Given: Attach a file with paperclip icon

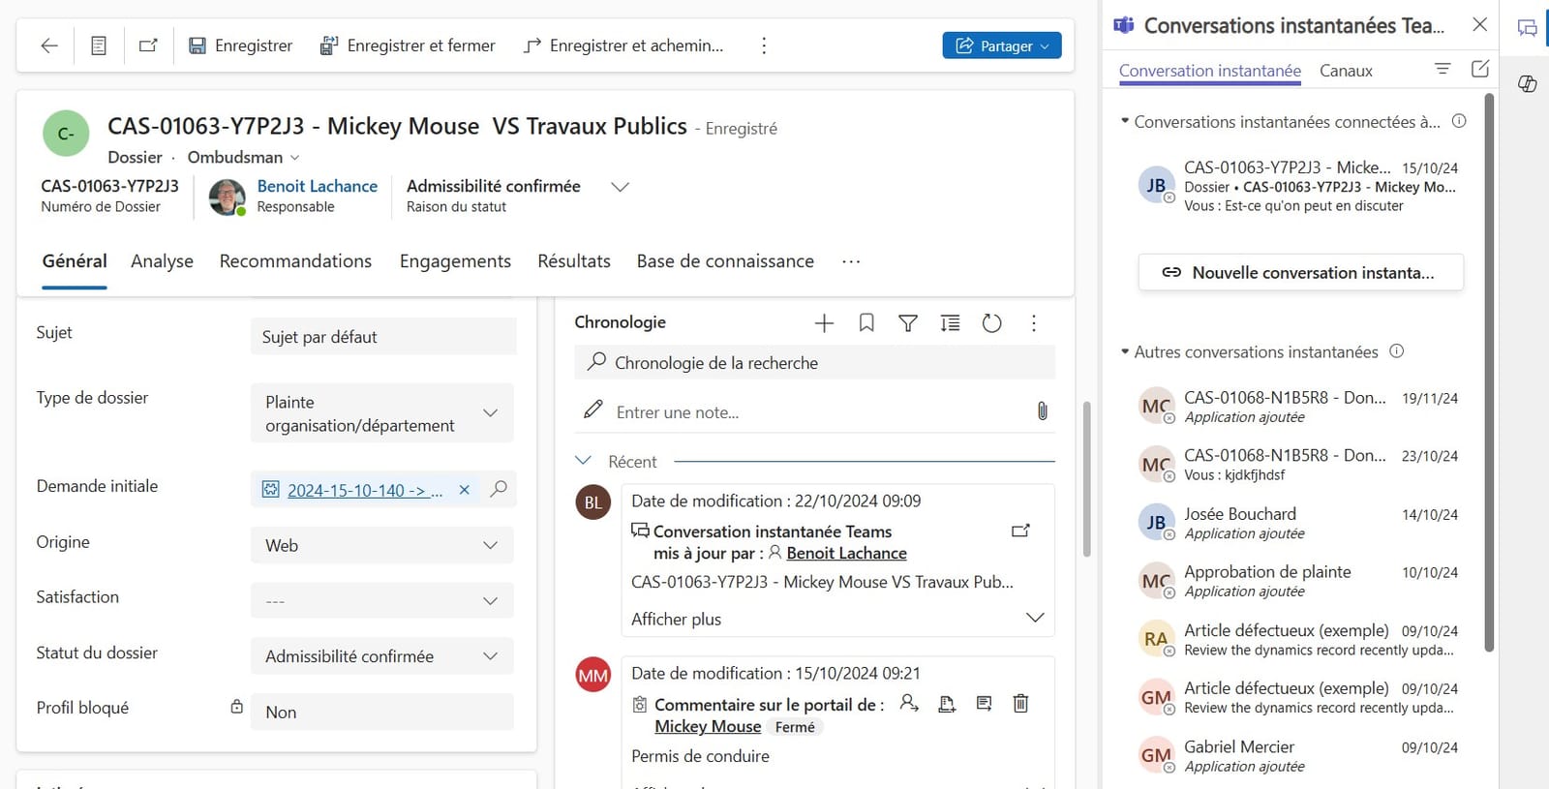Looking at the screenshot, I should [x=1042, y=411].
